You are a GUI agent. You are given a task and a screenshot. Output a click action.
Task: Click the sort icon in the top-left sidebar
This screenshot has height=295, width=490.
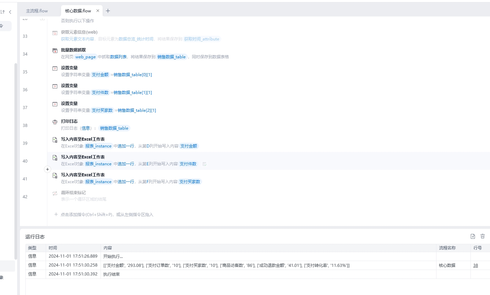click(3, 12)
